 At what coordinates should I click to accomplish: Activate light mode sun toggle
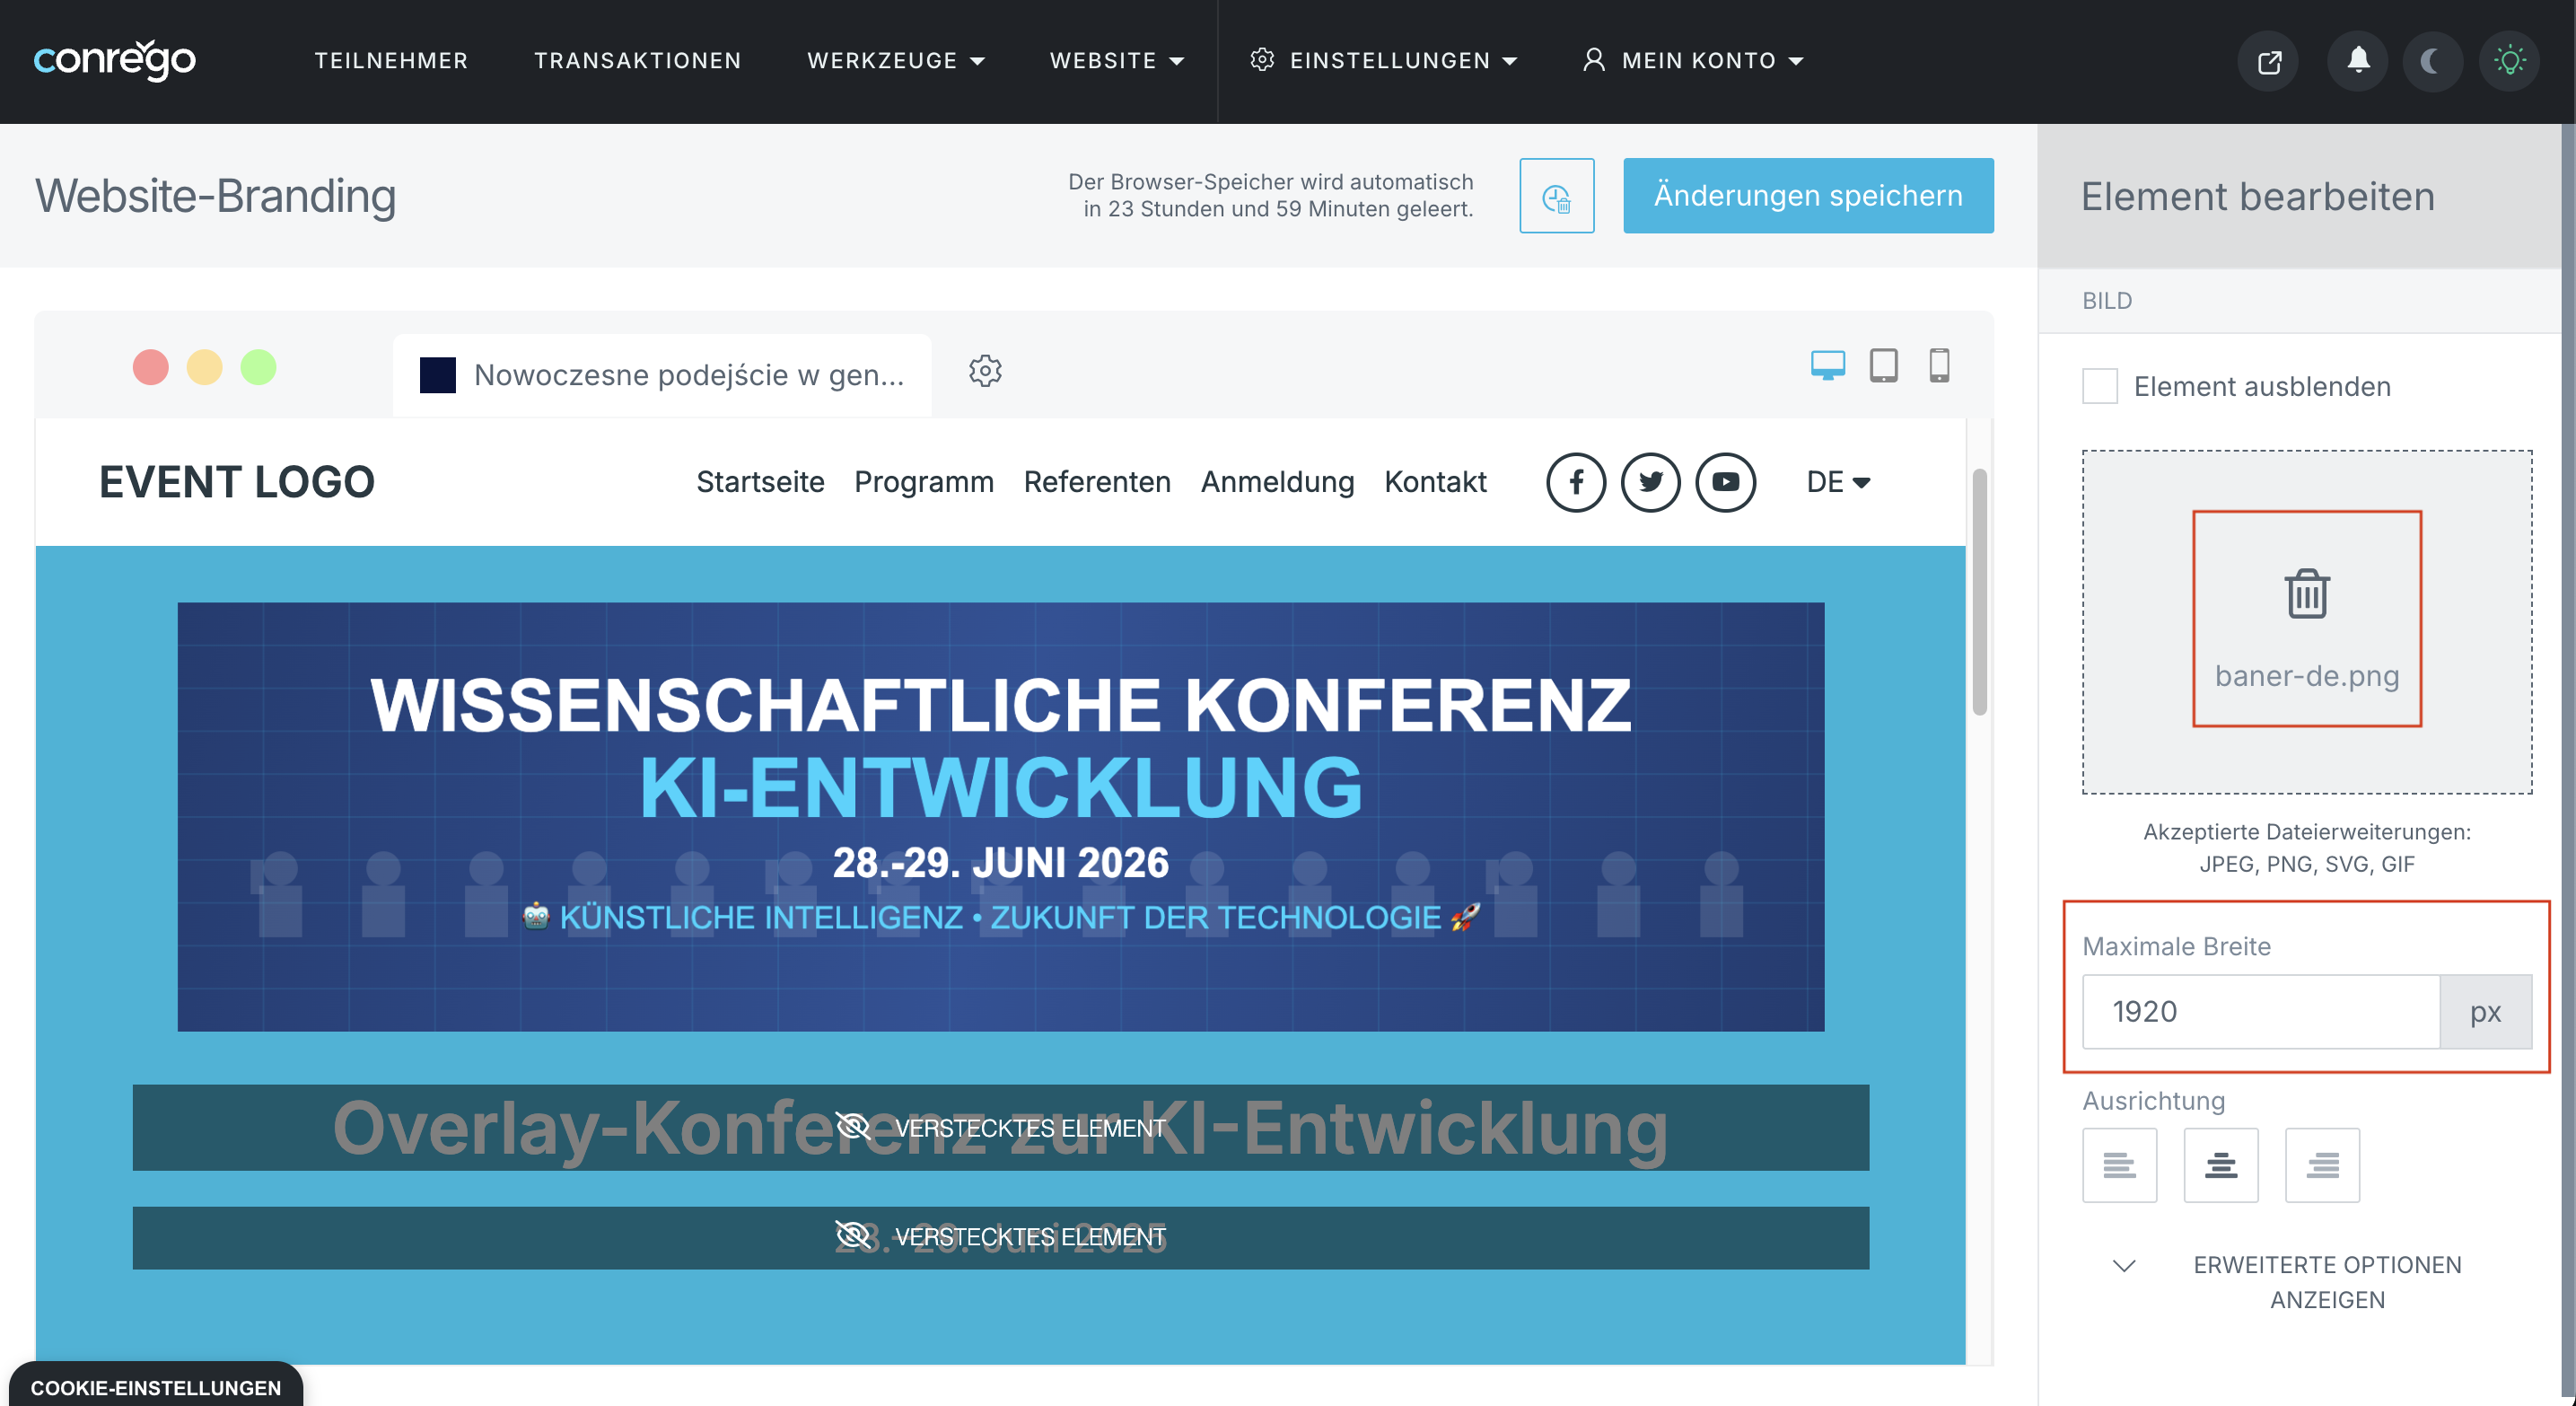tap(2508, 62)
